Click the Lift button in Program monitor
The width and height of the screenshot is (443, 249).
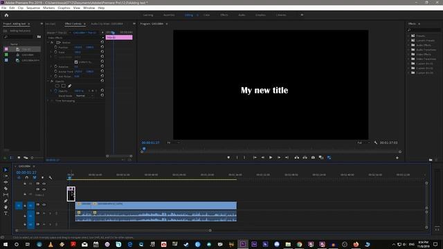297,158
